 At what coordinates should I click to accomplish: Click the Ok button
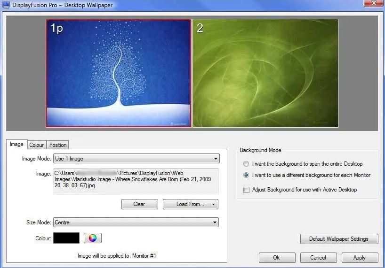277,258
